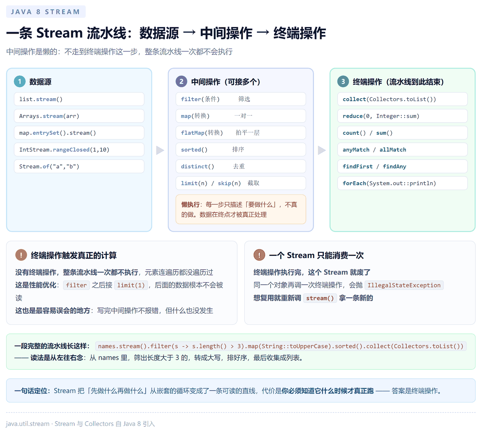Select the collect(Collectors.toList()) row

(x=402, y=99)
